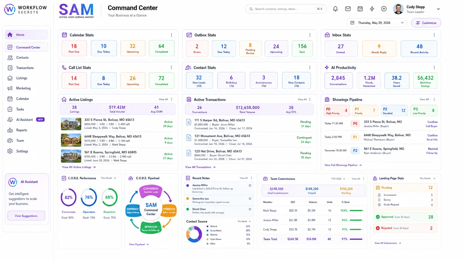Open the calendar icon in top header
464x261 pixels.
click(x=360, y=9)
